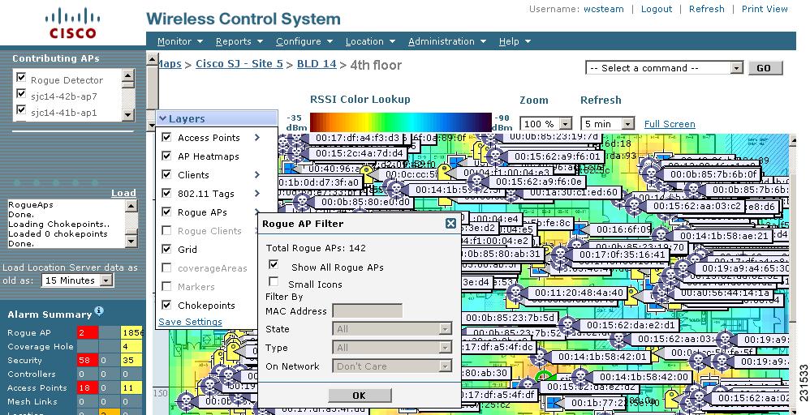Viewport: 810px width, 415px height.
Task: Open the Administration menu
Action: (x=447, y=41)
